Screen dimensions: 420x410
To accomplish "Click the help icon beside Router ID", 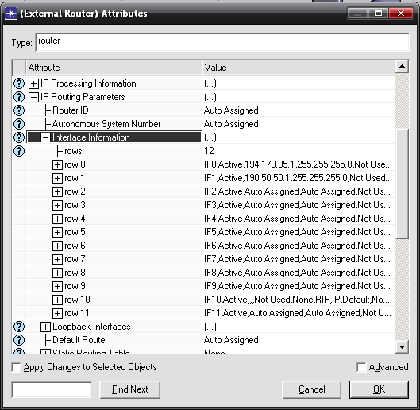I will point(19,110).
